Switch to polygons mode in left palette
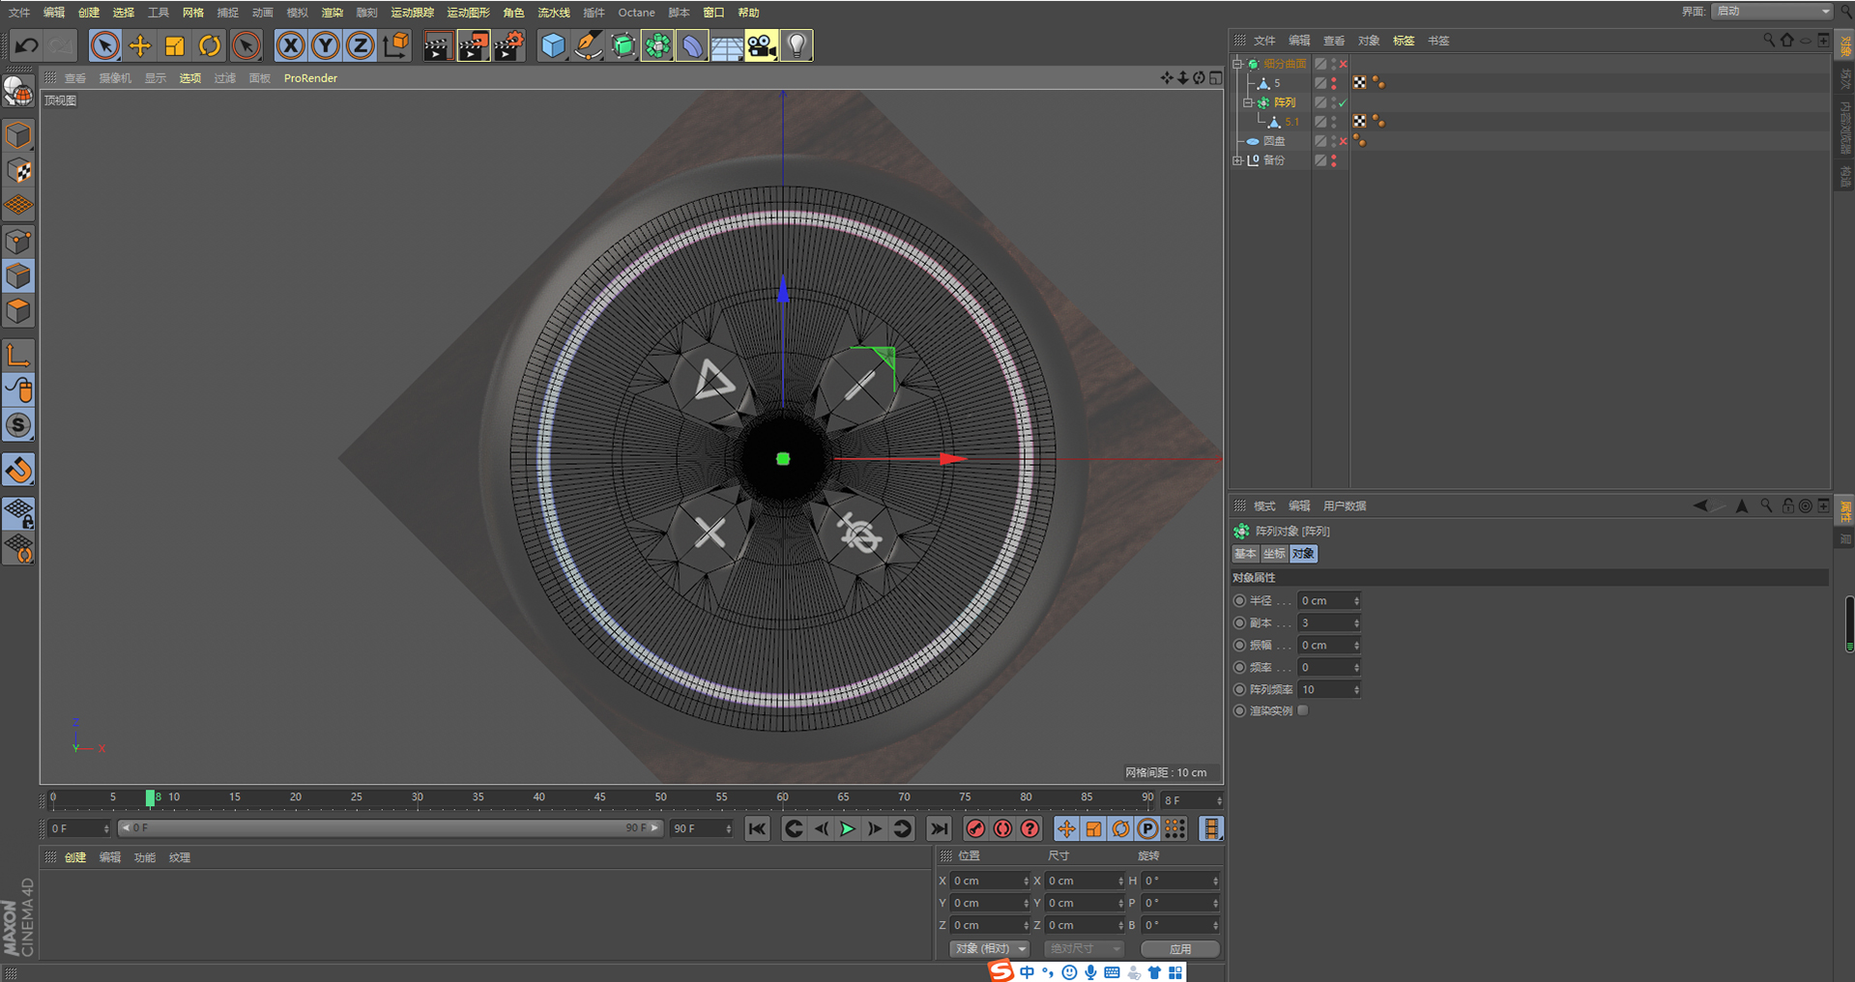This screenshot has width=1855, height=982. pyautogui.click(x=18, y=311)
